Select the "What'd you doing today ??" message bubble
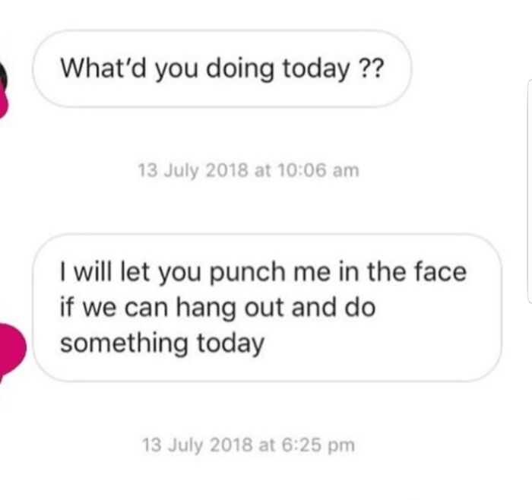Image resolution: width=532 pixels, height=500 pixels. pyautogui.click(x=222, y=70)
